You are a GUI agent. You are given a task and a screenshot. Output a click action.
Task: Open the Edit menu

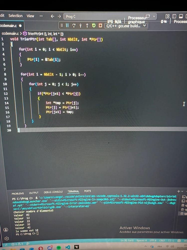(2, 15)
